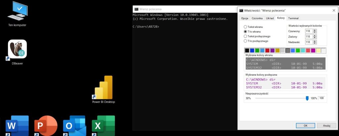Screen dimensions: 339x136
Task: Pick the pale yellow color swatch
Action: click(318, 50)
